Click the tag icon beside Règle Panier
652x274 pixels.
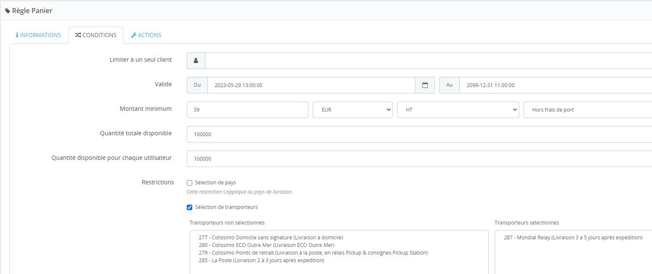(x=8, y=11)
